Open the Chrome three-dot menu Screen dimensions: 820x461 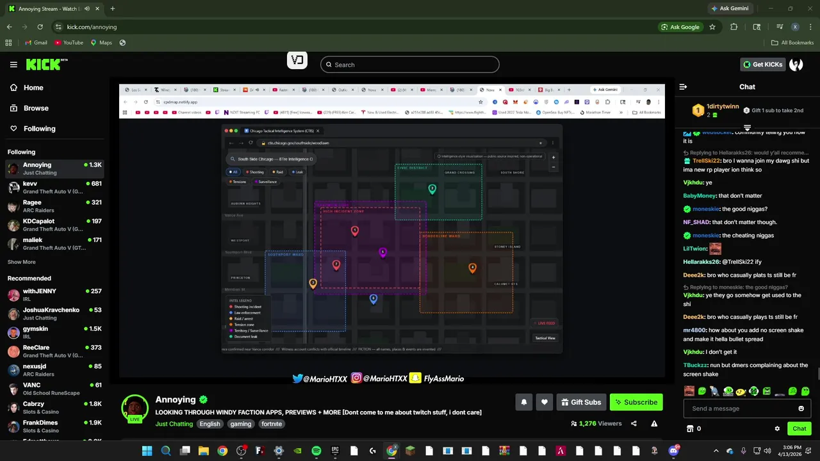810,27
